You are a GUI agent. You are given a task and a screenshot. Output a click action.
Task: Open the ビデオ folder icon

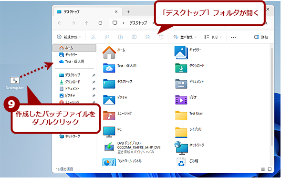181,100
